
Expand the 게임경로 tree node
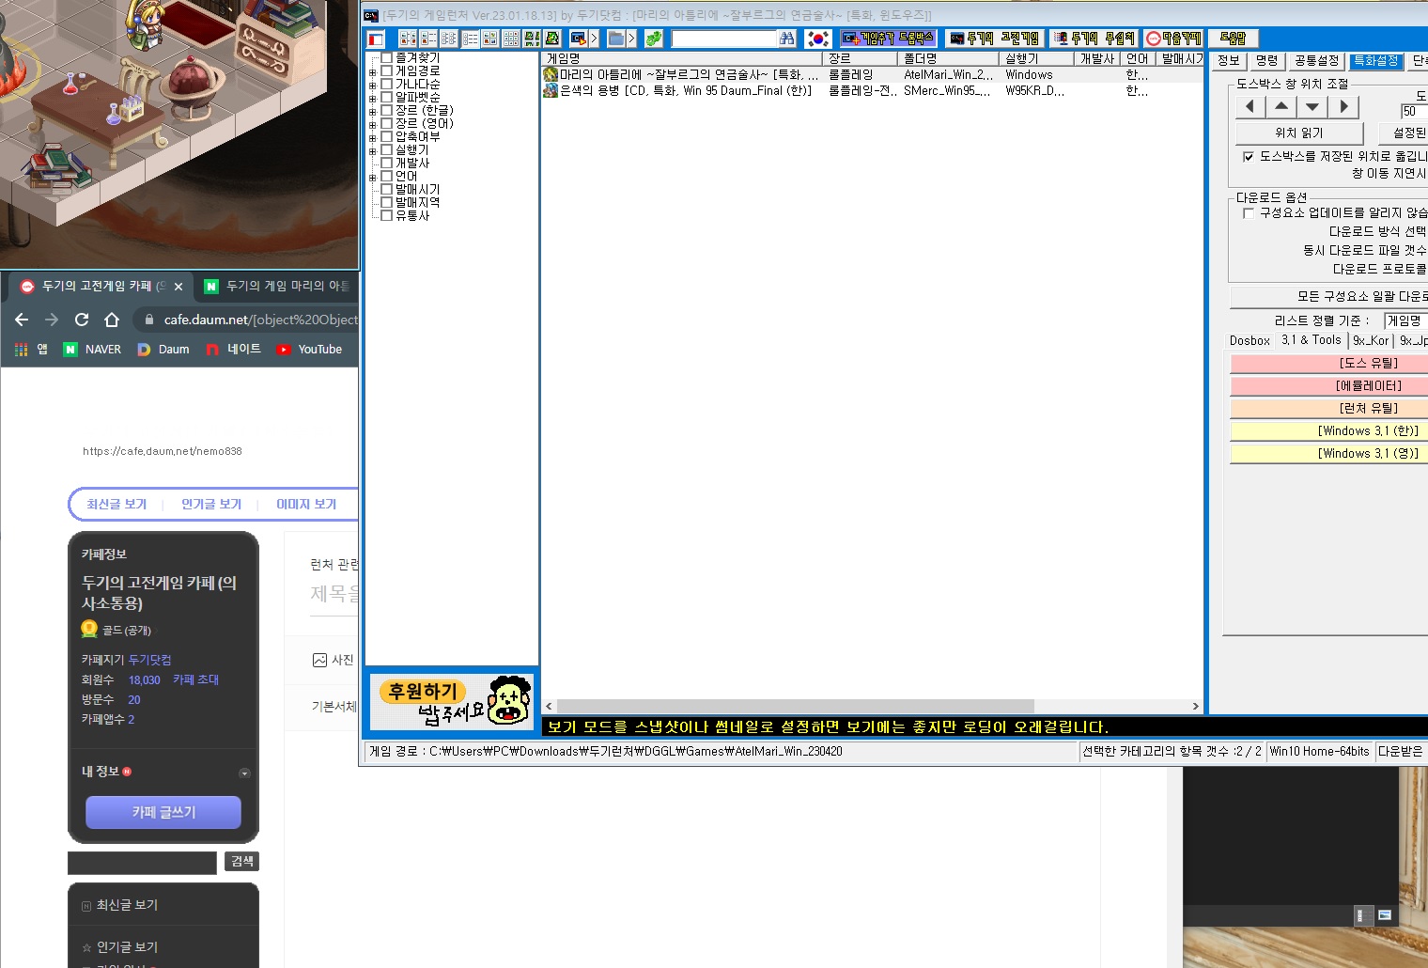(373, 71)
